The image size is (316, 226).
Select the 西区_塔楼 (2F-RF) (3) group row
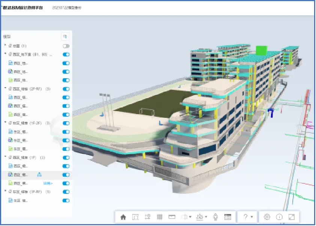[x=36, y=89]
